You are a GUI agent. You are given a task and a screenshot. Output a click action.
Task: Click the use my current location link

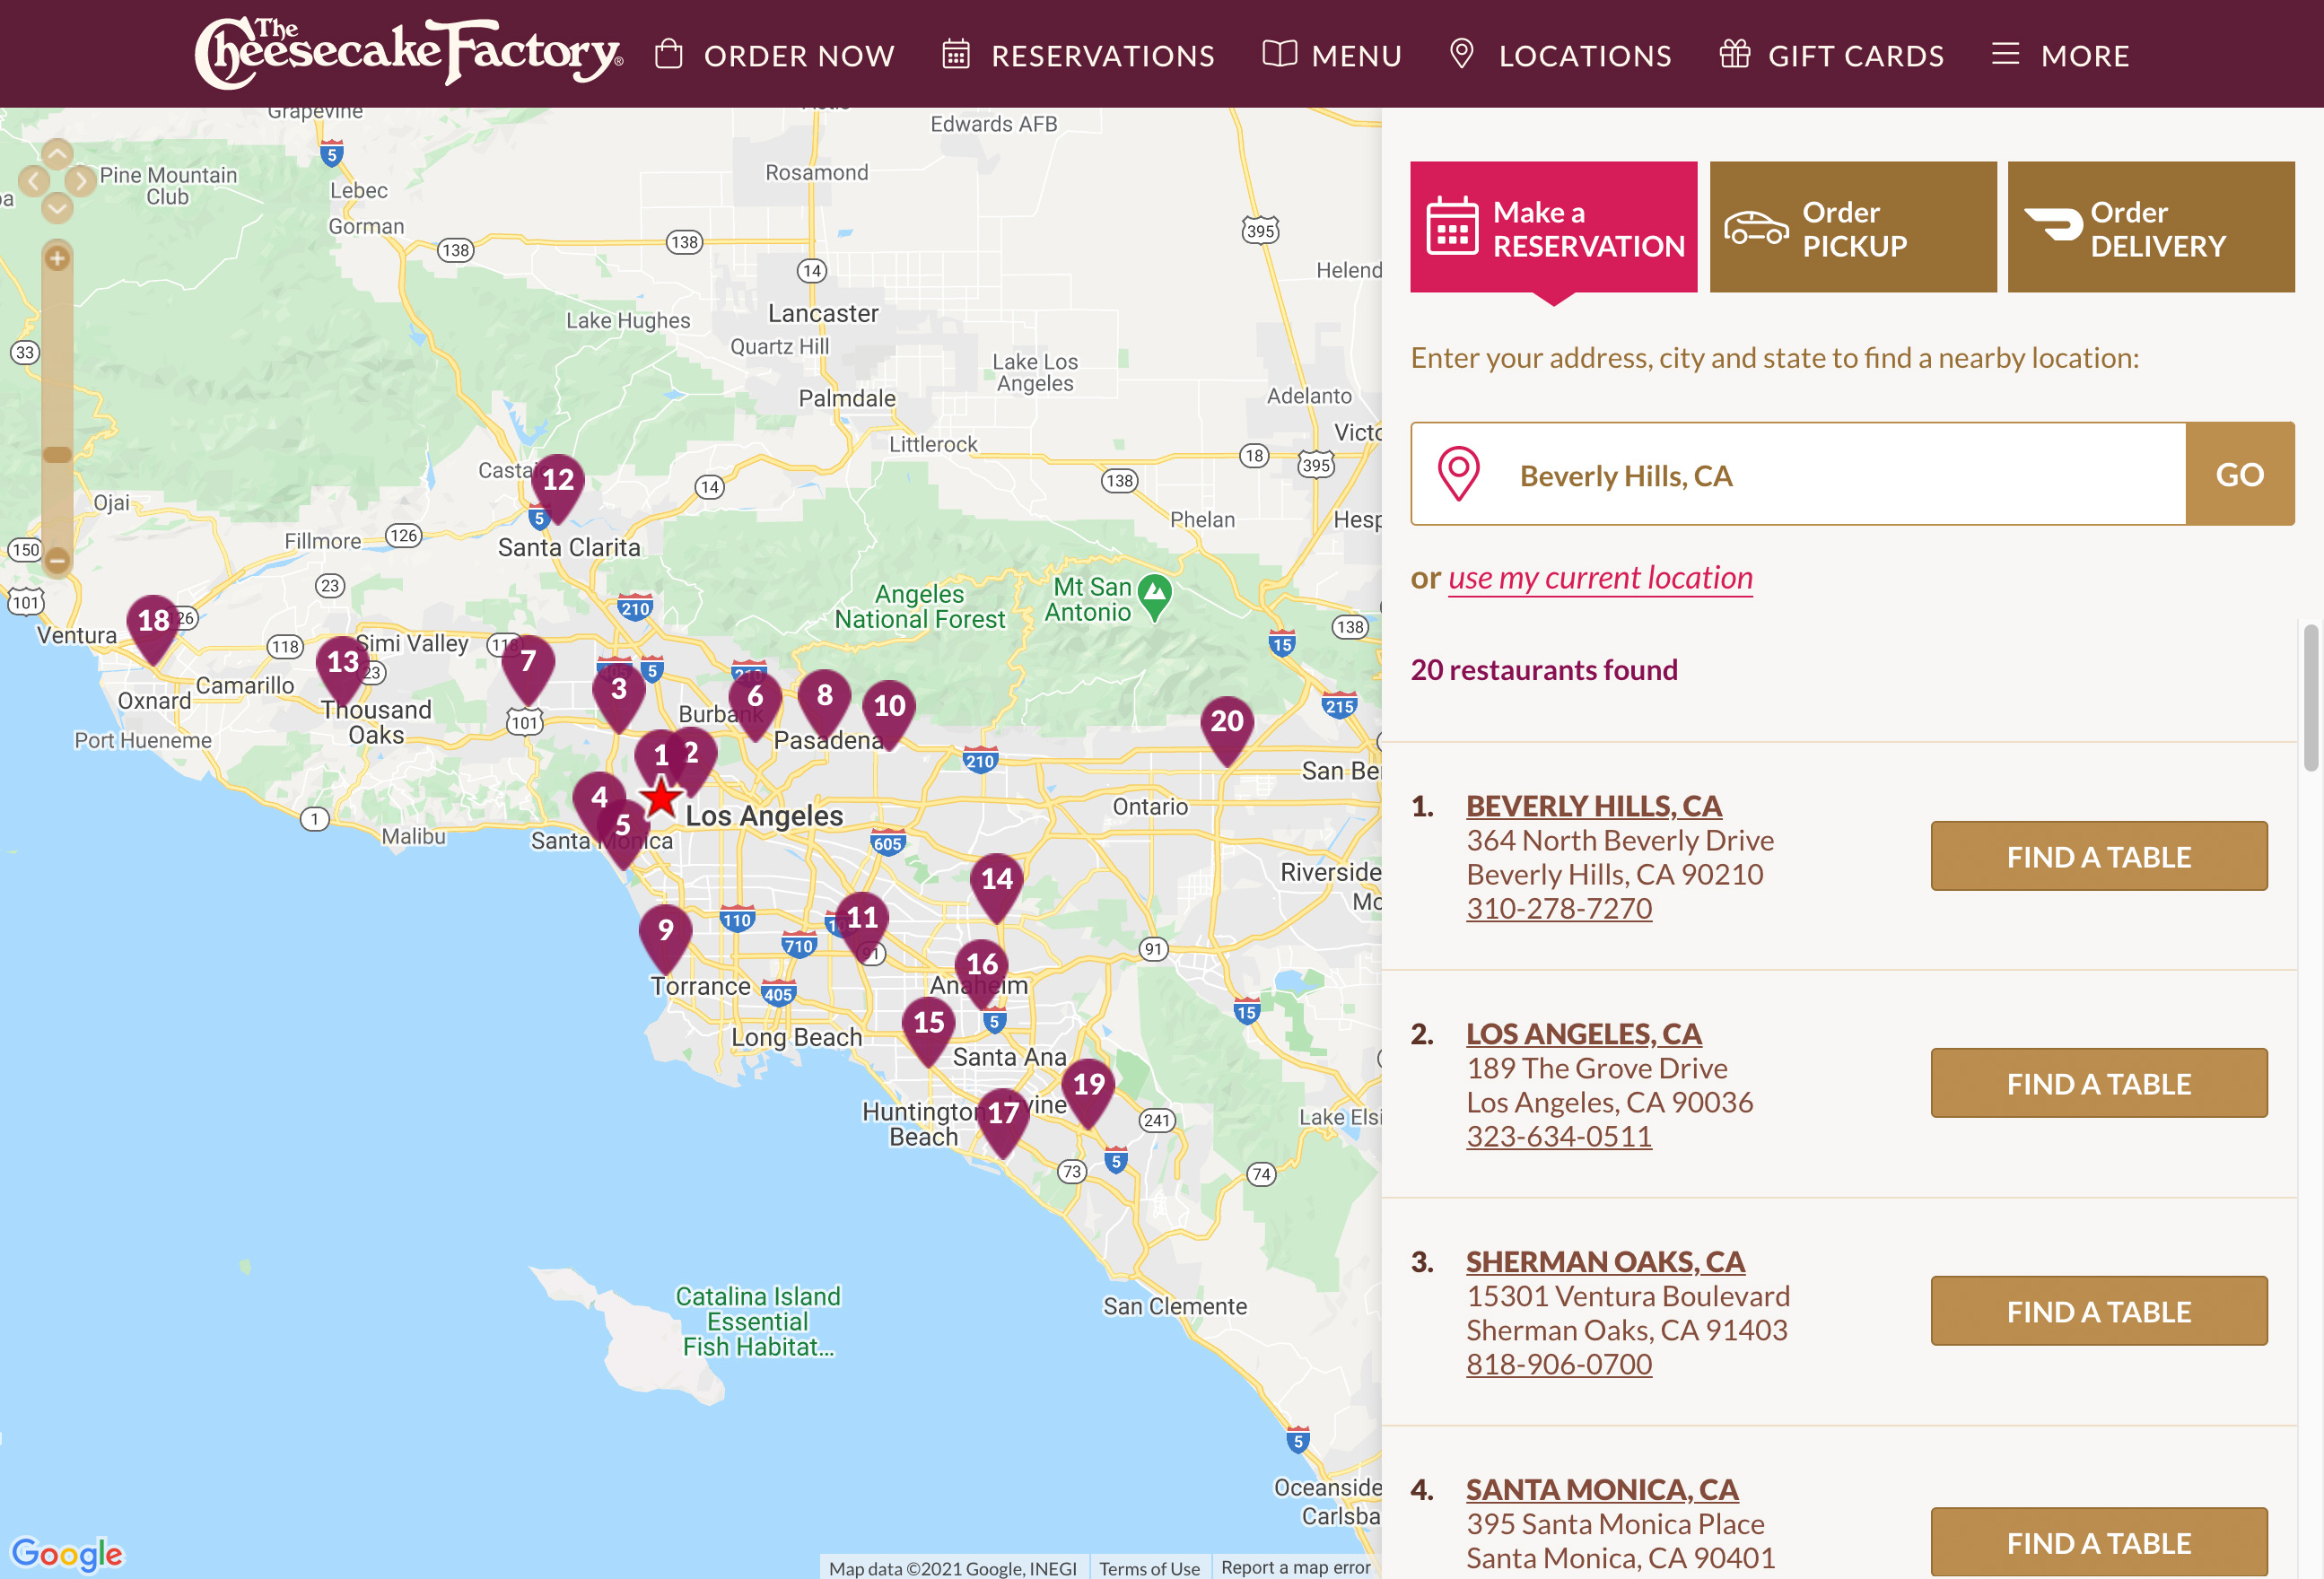click(1600, 578)
